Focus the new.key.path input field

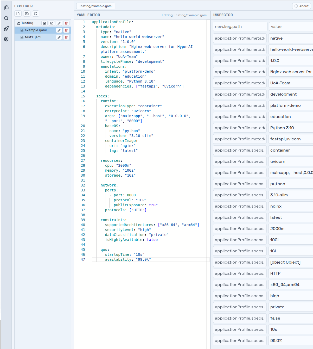click(x=240, y=27)
